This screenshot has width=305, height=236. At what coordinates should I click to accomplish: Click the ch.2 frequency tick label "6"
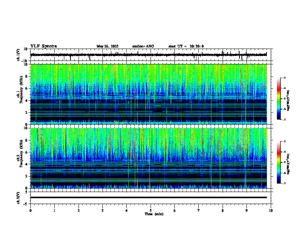coord(27,152)
